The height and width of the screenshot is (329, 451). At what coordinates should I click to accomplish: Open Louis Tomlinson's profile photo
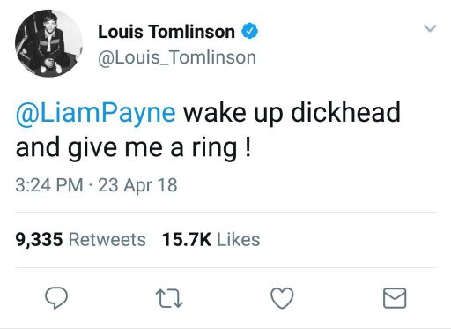click(x=48, y=43)
